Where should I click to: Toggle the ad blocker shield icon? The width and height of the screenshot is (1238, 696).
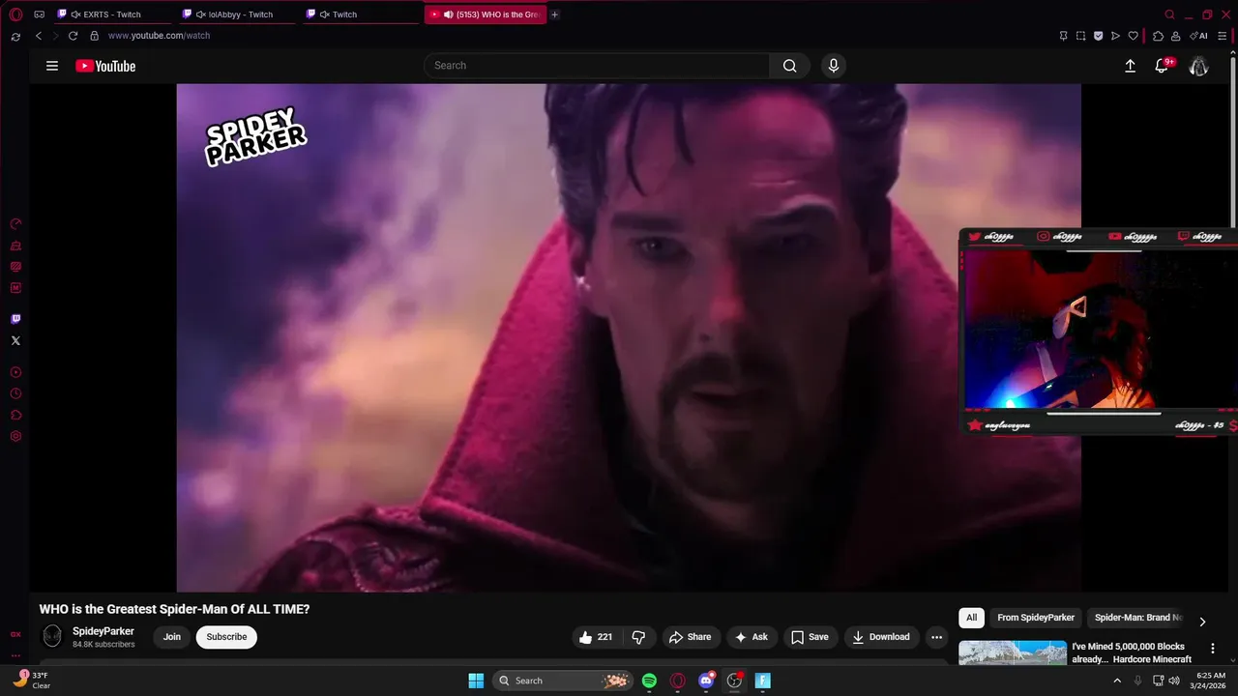coord(1098,36)
